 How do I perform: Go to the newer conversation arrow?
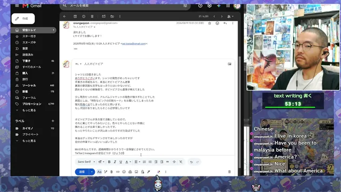(x=214, y=17)
